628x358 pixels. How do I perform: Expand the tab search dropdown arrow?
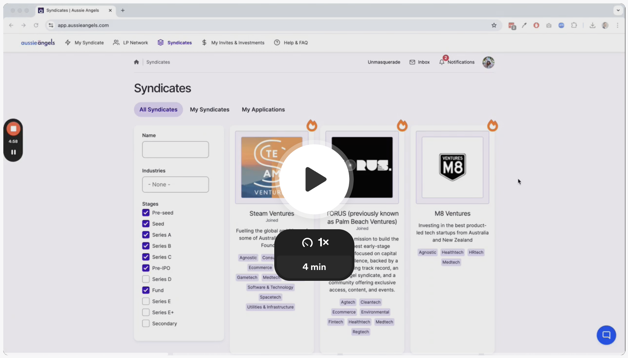(x=618, y=11)
